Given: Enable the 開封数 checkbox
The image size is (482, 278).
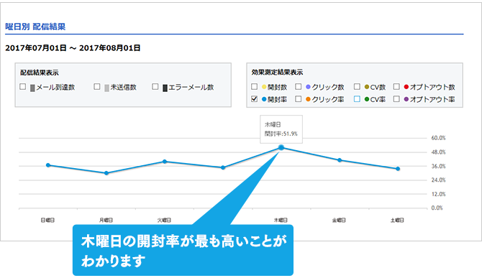Looking at the screenshot, I should pyautogui.click(x=254, y=87).
